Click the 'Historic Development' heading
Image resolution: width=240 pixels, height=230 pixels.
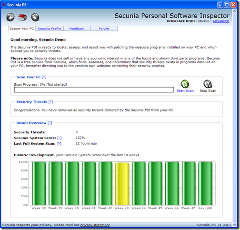pyautogui.click(x=34, y=155)
